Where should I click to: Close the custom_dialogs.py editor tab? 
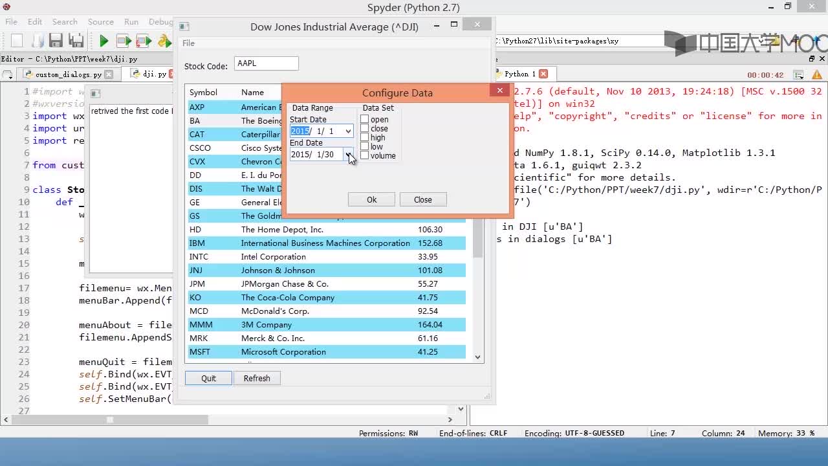[x=109, y=74]
